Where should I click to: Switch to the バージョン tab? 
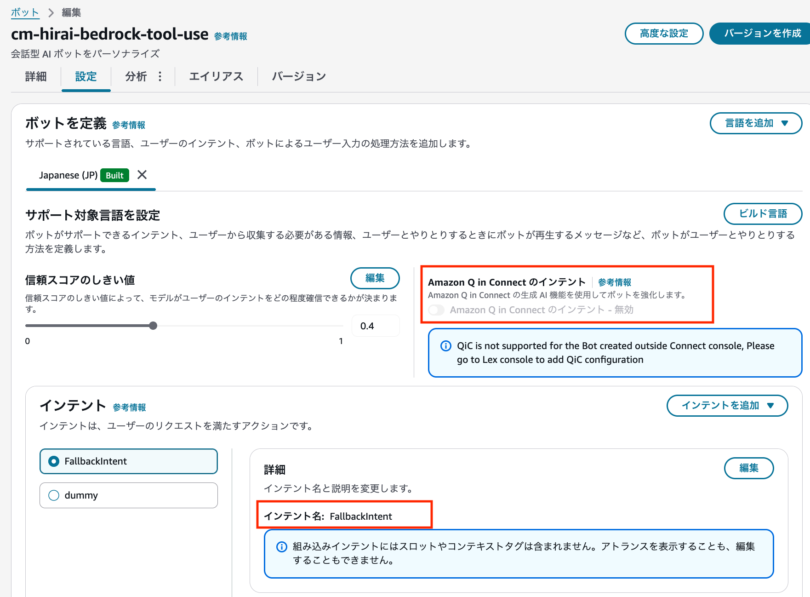tap(299, 76)
